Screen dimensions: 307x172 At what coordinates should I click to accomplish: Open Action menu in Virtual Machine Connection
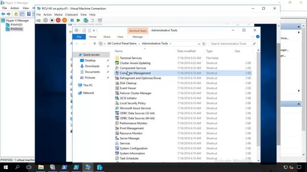(47, 15)
